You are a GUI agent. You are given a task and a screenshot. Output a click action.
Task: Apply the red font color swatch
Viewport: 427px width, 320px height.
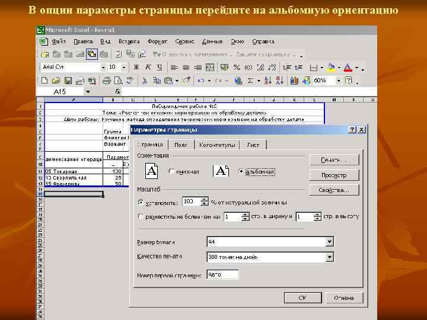click(348, 67)
